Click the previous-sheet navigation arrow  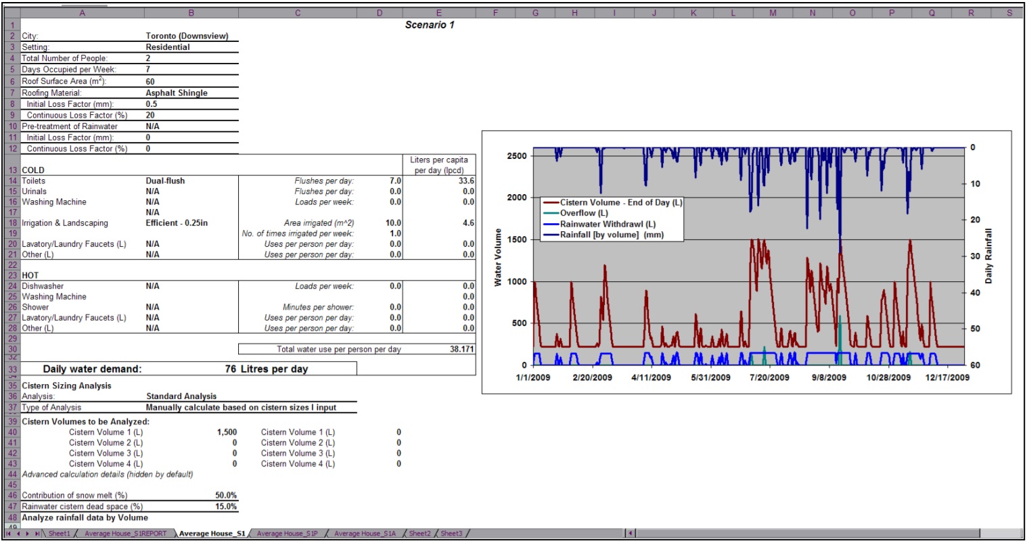coord(18,534)
